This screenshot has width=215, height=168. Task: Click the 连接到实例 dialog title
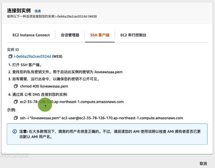(19, 10)
